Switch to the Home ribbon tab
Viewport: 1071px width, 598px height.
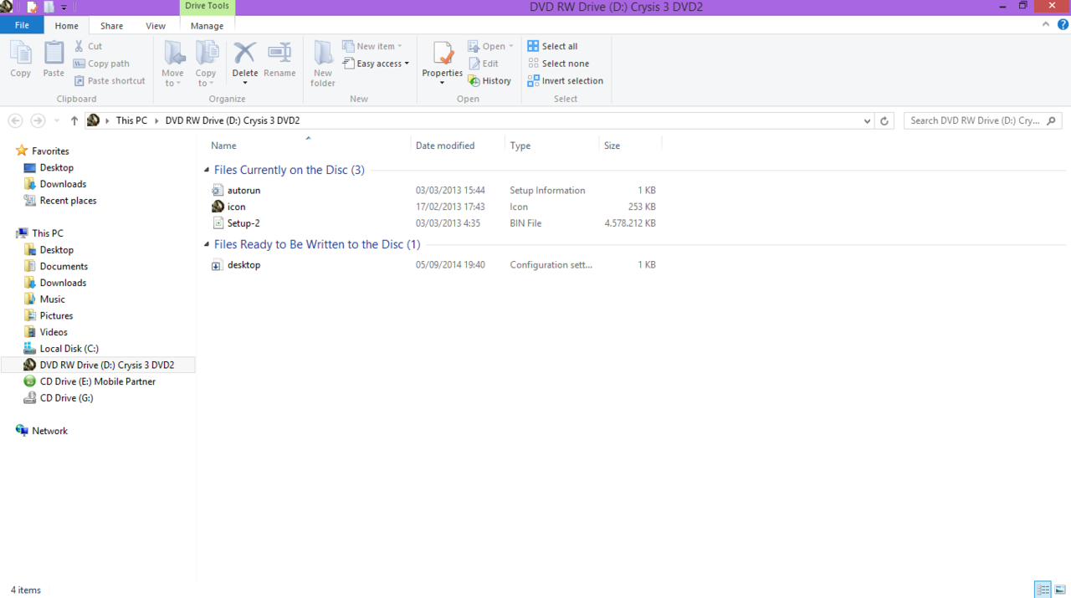[x=67, y=26]
